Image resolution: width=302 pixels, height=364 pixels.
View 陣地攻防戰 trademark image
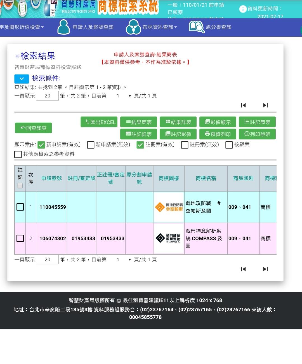point(169,207)
